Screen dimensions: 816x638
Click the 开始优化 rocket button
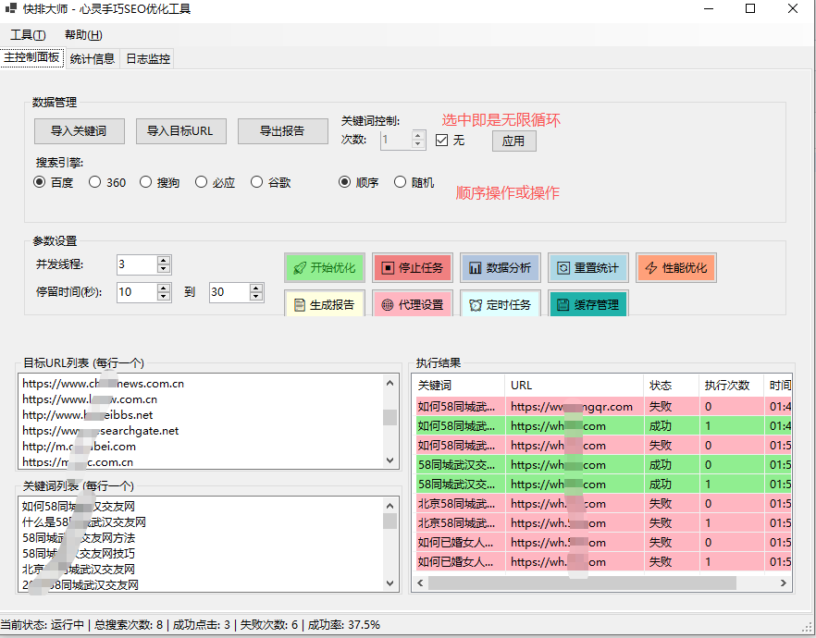pyautogui.click(x=324, y=268)
